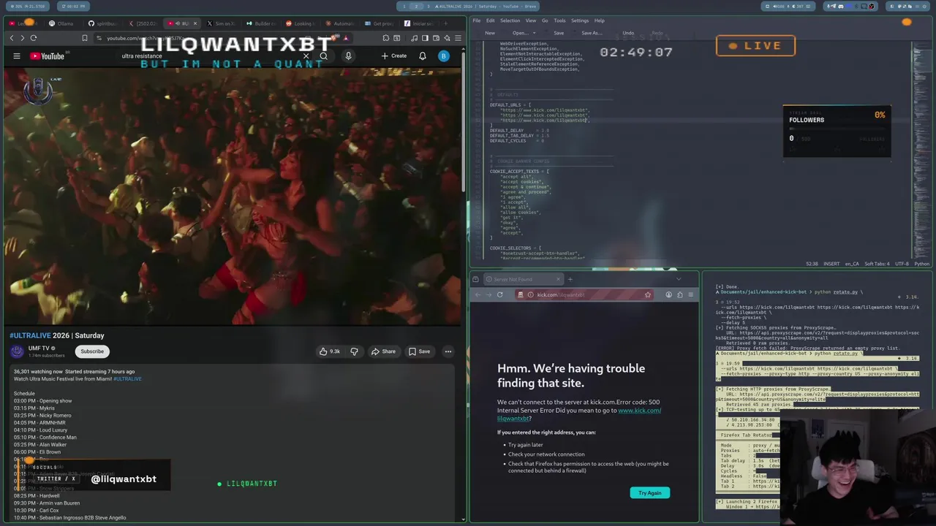Screen dimensions: 936x526
Task: Open Firefox account profile icon
Action: point(668,294)
